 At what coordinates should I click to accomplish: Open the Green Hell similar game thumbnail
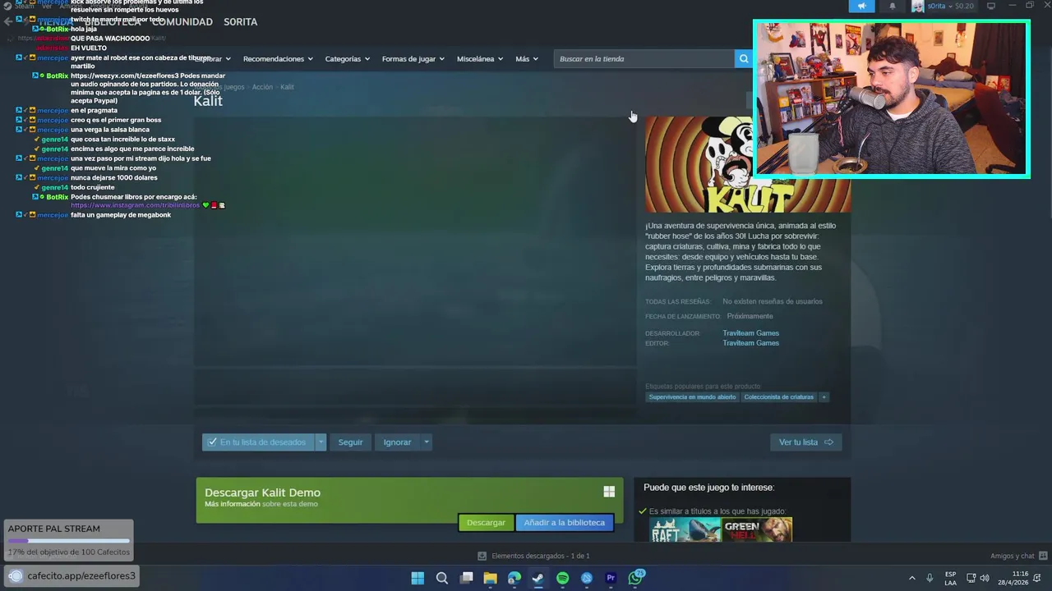coord(757,529)
